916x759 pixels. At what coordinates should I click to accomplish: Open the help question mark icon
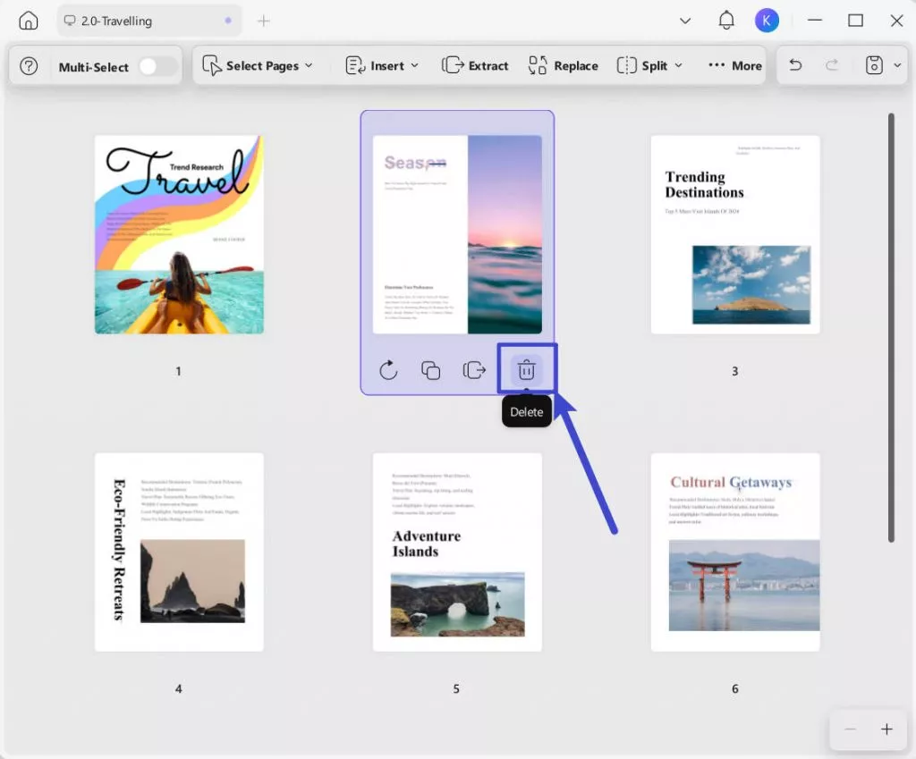click(x=29, y=66)
